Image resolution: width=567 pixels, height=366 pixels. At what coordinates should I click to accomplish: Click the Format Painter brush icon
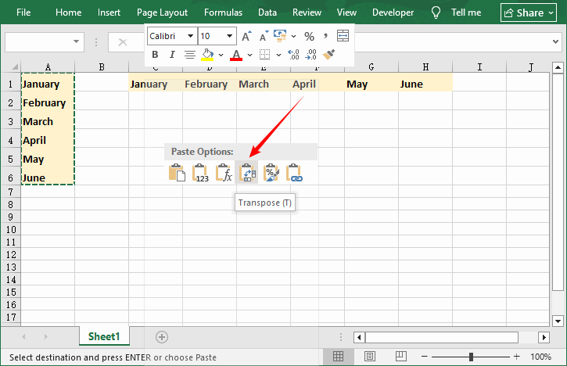329,55
